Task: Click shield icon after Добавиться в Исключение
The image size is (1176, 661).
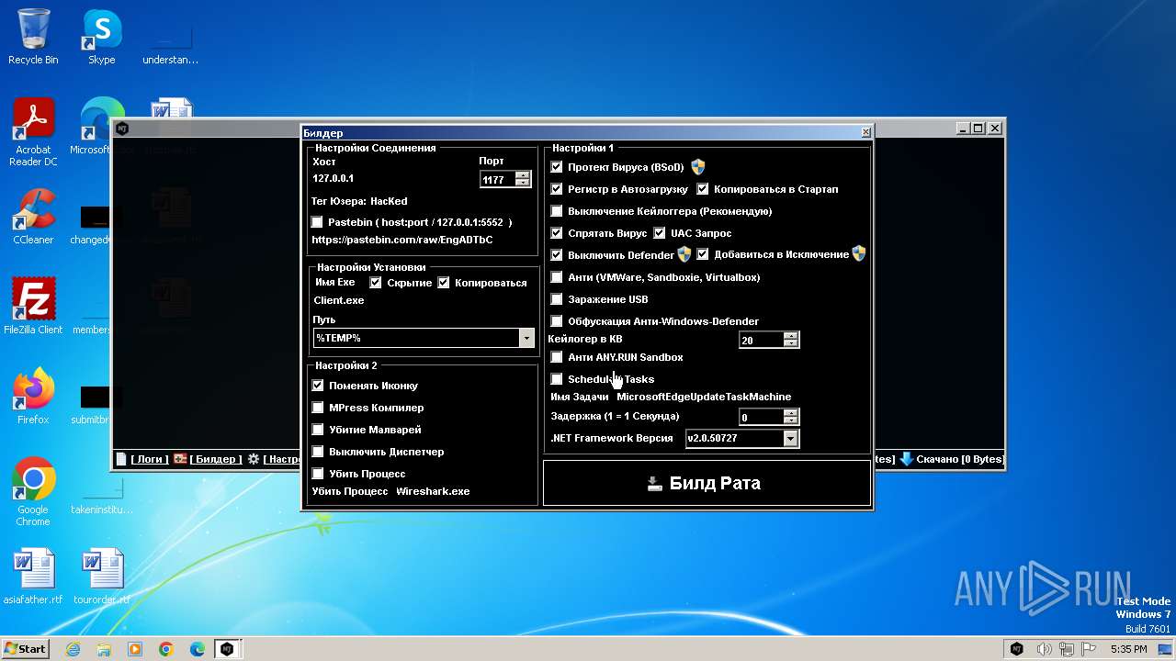Action: pyautogui.click(x=858, y=254)
